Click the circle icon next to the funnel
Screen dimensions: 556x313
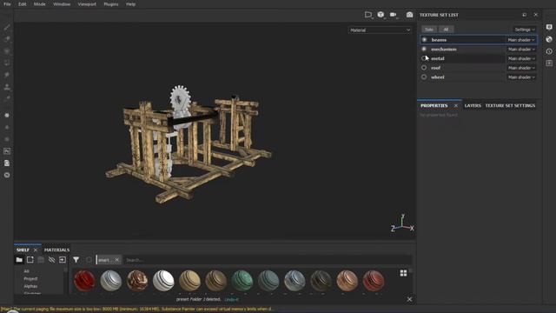click(89, 260)
